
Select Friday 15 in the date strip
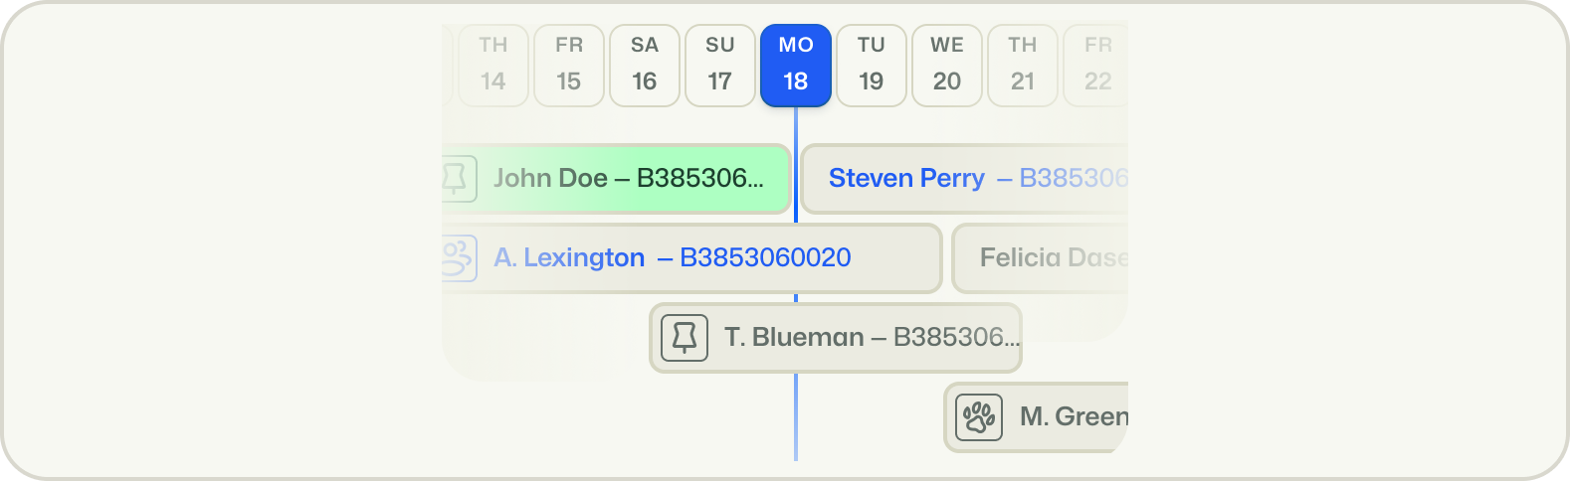coord(569,66)
